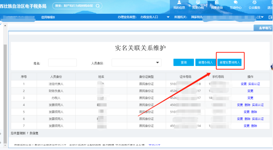
Task: Click 变更 in row 6
Action: point(240,119)
